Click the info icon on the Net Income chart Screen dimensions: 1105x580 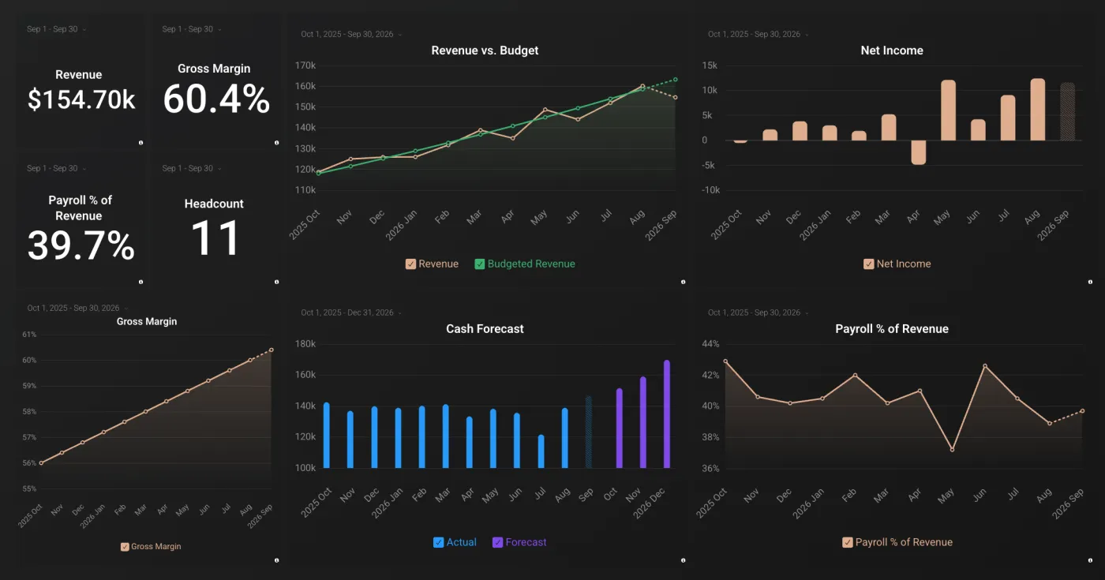(x=1091, y=282)
